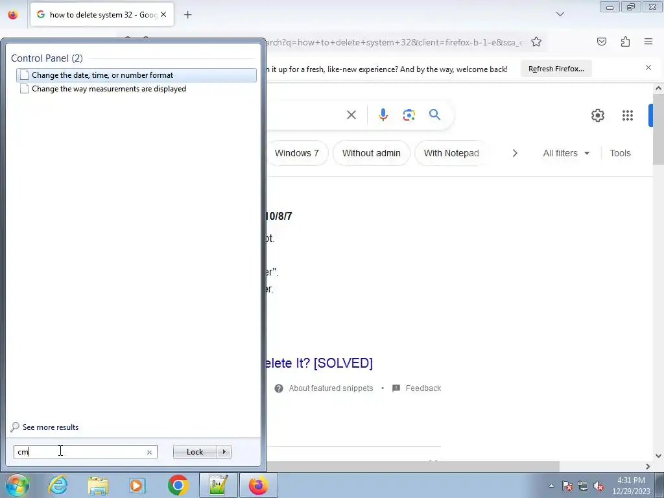664x498 pixels.
Task: Click the Refresh Firefox... button
Action: 556,69
